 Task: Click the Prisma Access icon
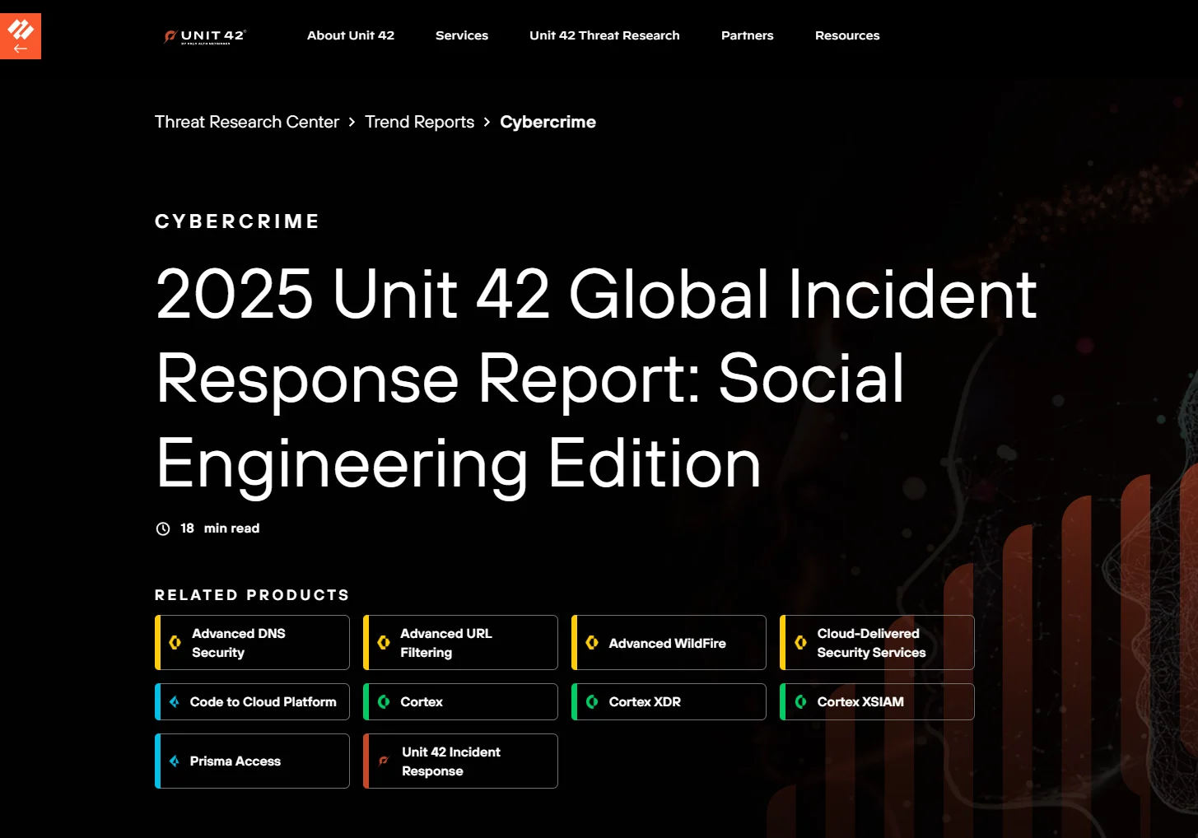click(174, 761)
